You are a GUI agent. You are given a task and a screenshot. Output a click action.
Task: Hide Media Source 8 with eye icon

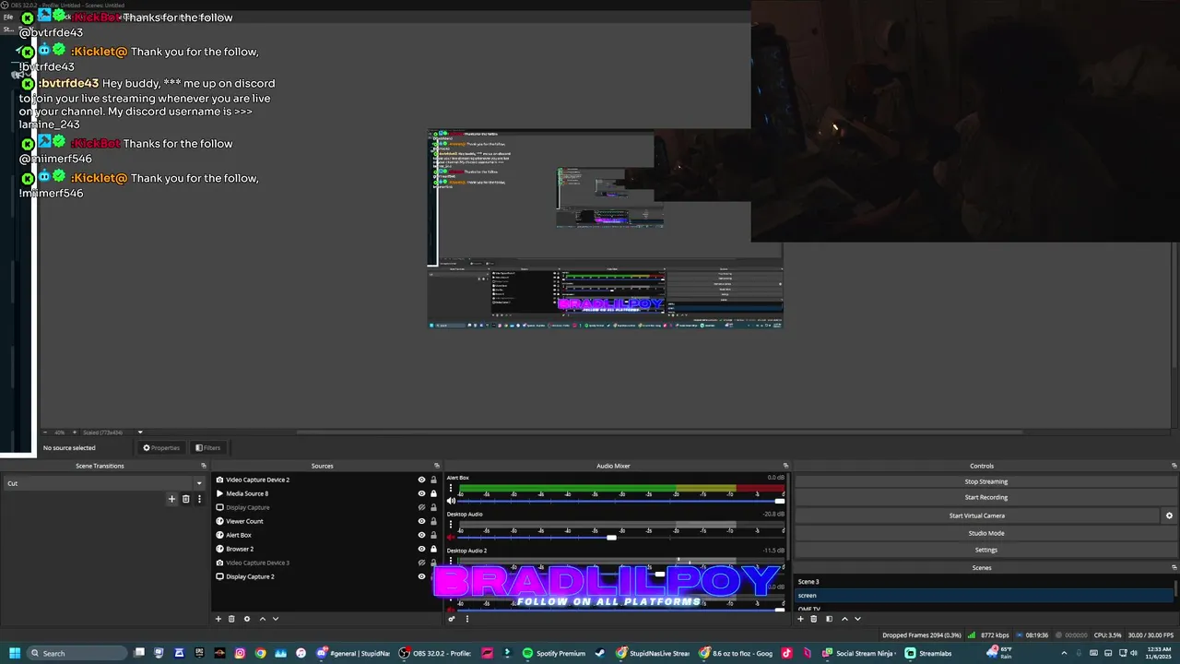(421, 493)
